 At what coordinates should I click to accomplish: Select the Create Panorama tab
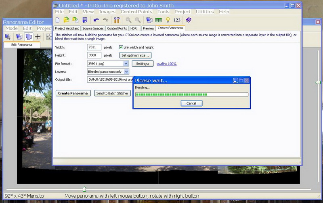pyautogui.click(x=170, y=28)
